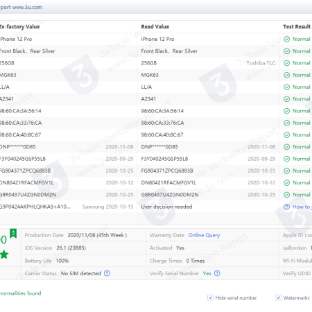Click Charge Times value 0 Times
312x312 pixels.
tap(196, 261)
